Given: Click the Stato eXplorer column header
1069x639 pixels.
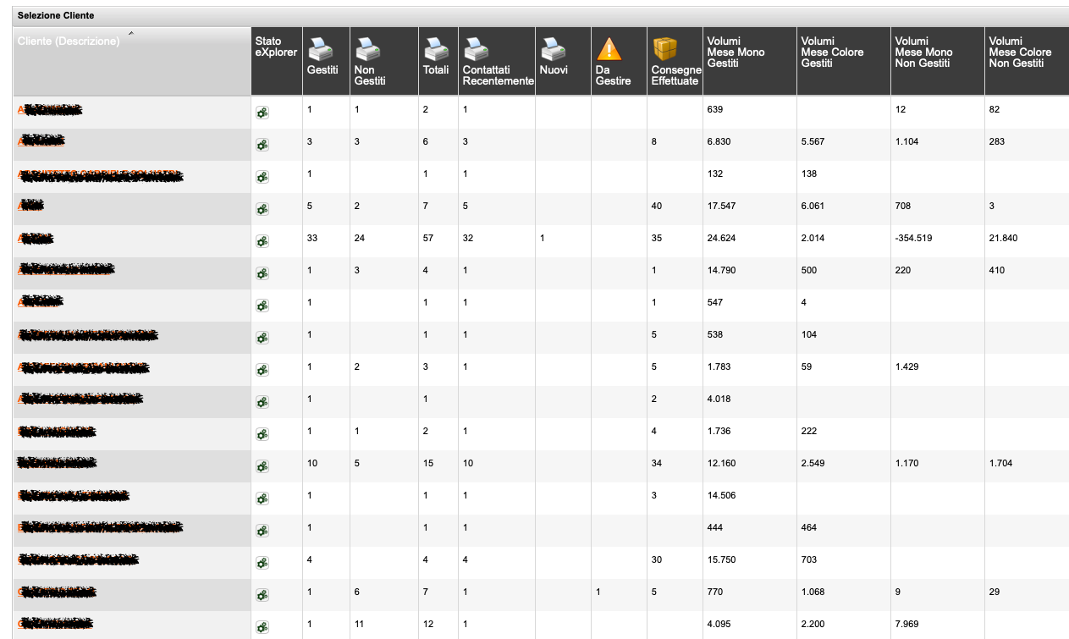Looking at the screenshot, I should click(x=275, y=47).
